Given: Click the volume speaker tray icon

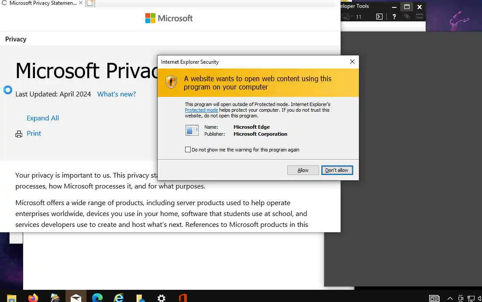Looking at the screenshot, I should pyautogui.click(x=479, y=298).
